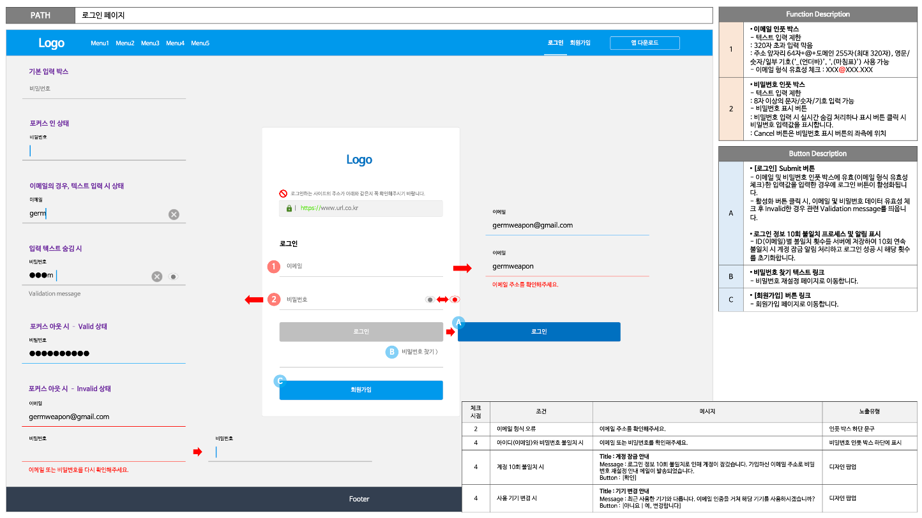
Task: Click the red-underlined 'germweapon' email field
Action: coord(568,266)
